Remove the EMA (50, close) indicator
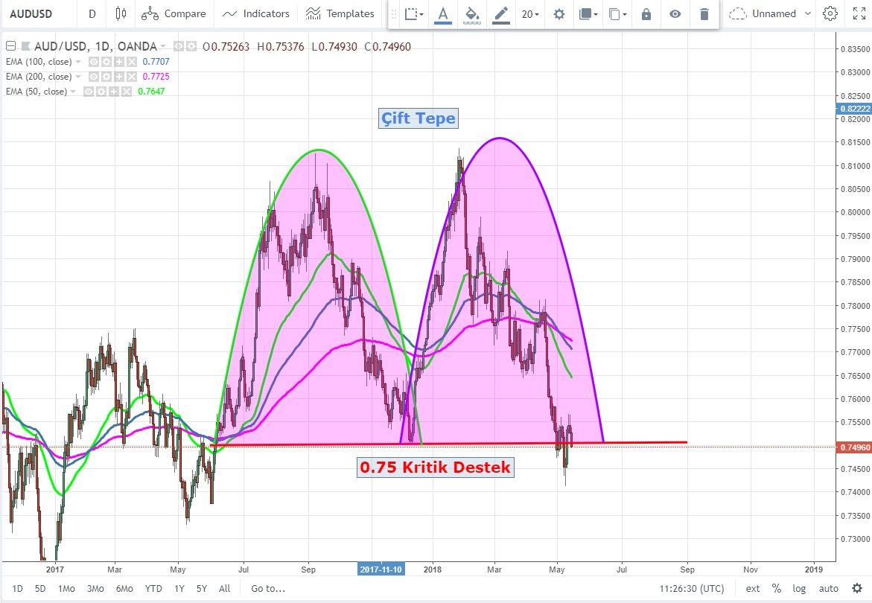This screenshot has width=872, height=603. (126, 92)
